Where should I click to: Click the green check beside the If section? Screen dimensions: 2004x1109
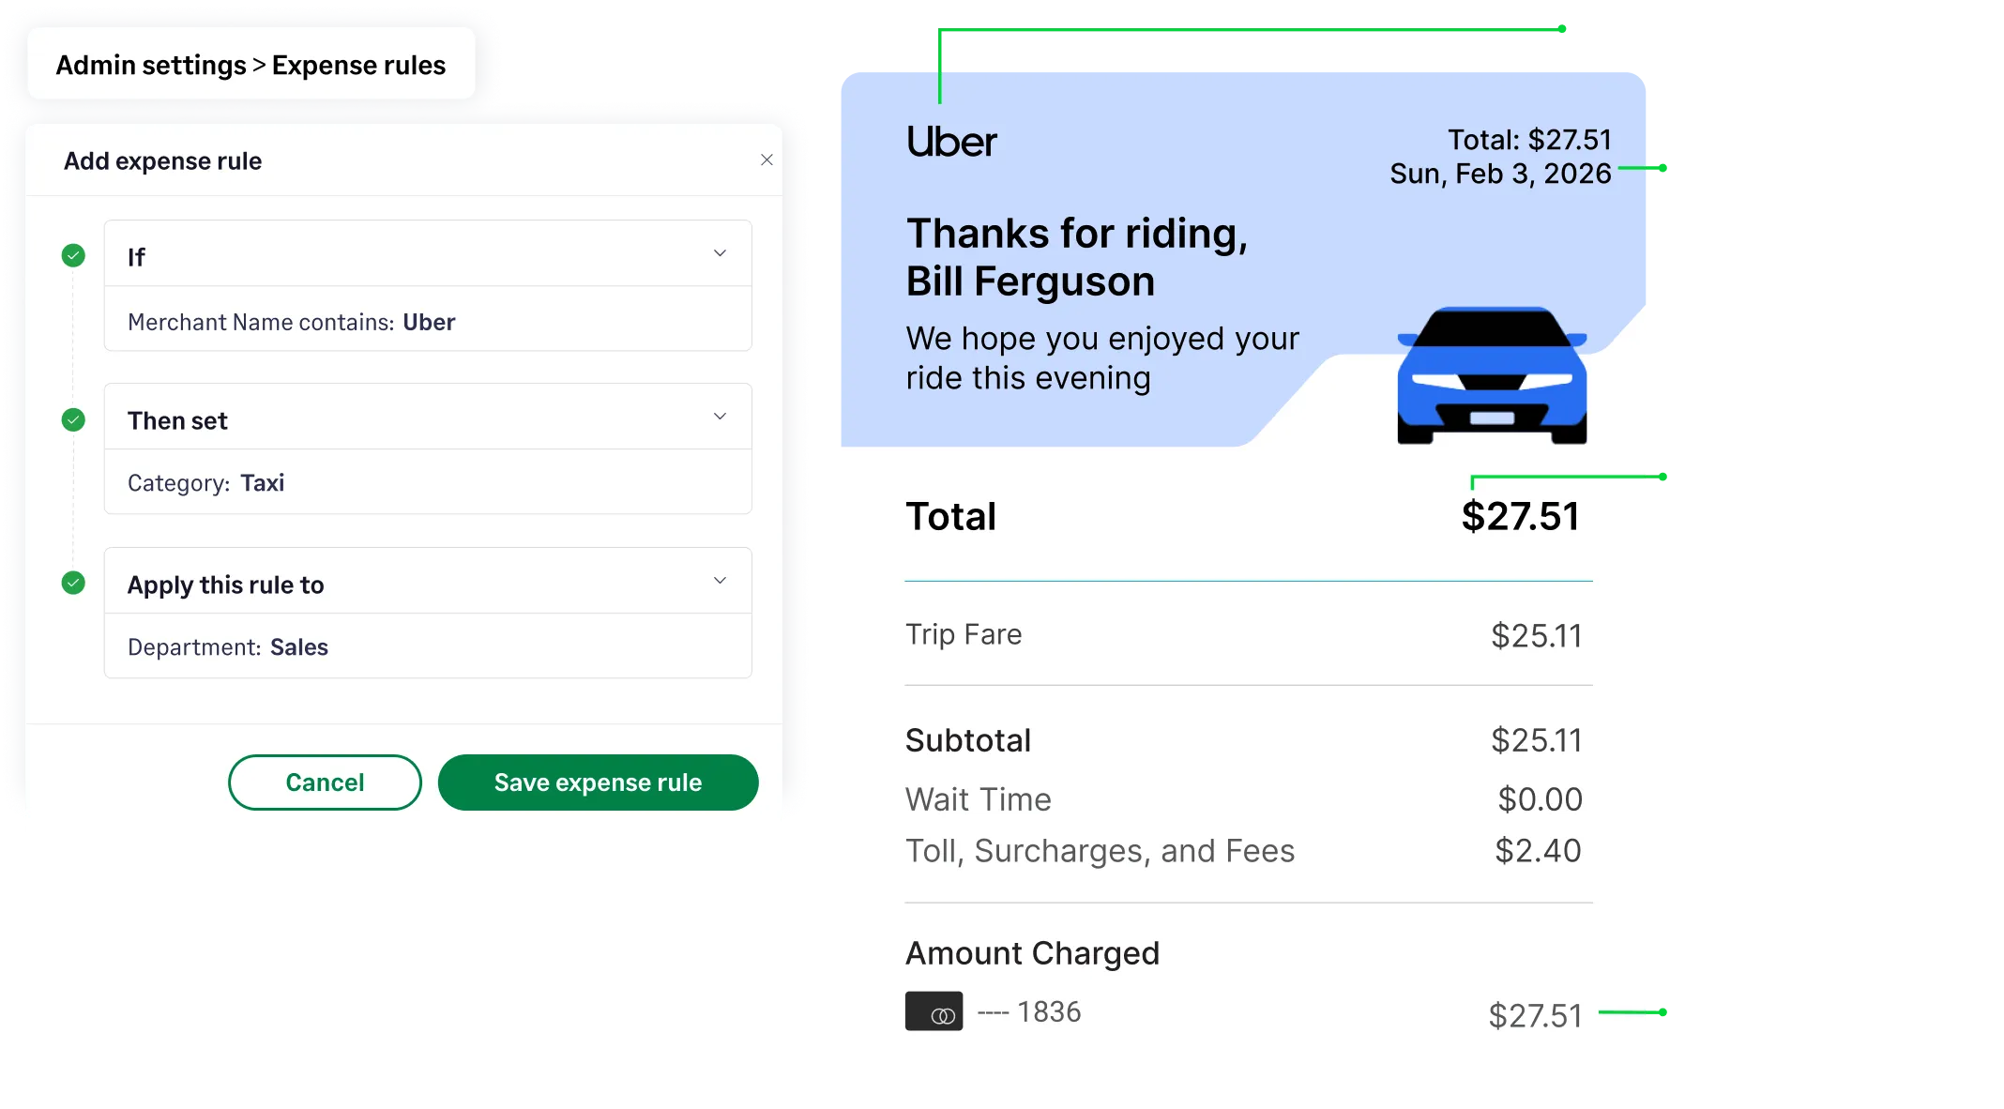coord(73,255)
